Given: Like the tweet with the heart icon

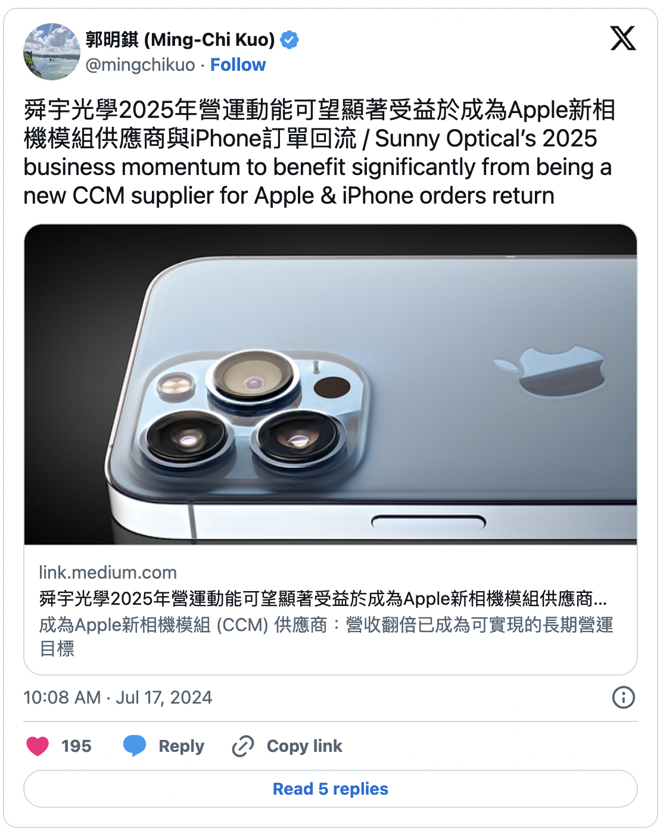Looking at the screenshot, I should 38,746.
